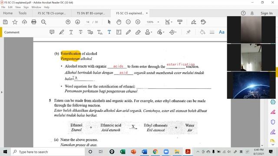Open the Window menu
This screenshot has height=156, width=278.
click(x=36, y=7)
